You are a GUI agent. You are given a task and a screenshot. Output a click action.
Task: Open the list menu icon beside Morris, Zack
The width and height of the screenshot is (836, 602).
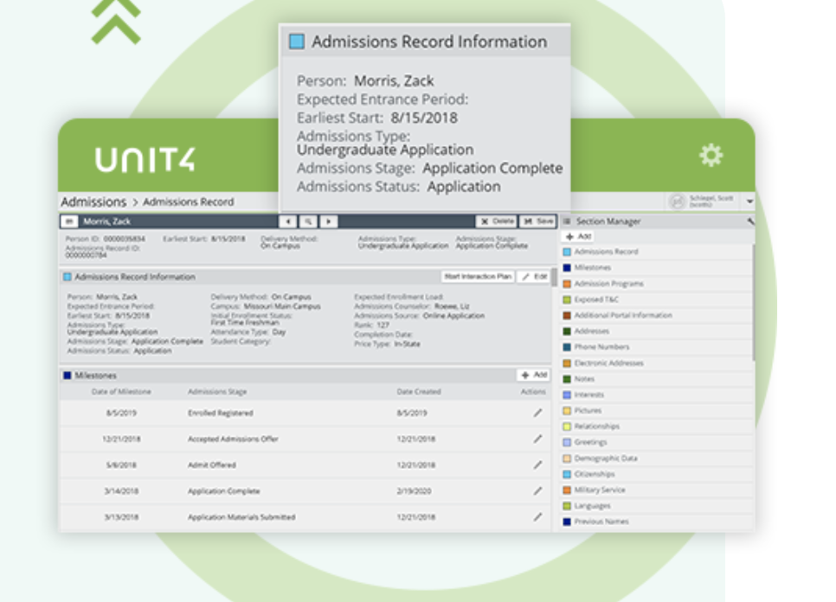click(x=70, y=222)
